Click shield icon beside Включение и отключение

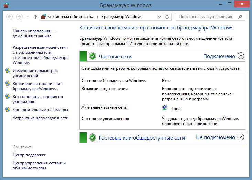coord(8,84)
